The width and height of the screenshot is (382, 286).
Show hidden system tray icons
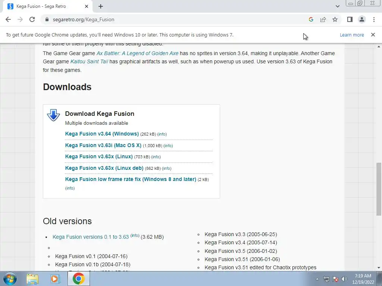point(317,279)
